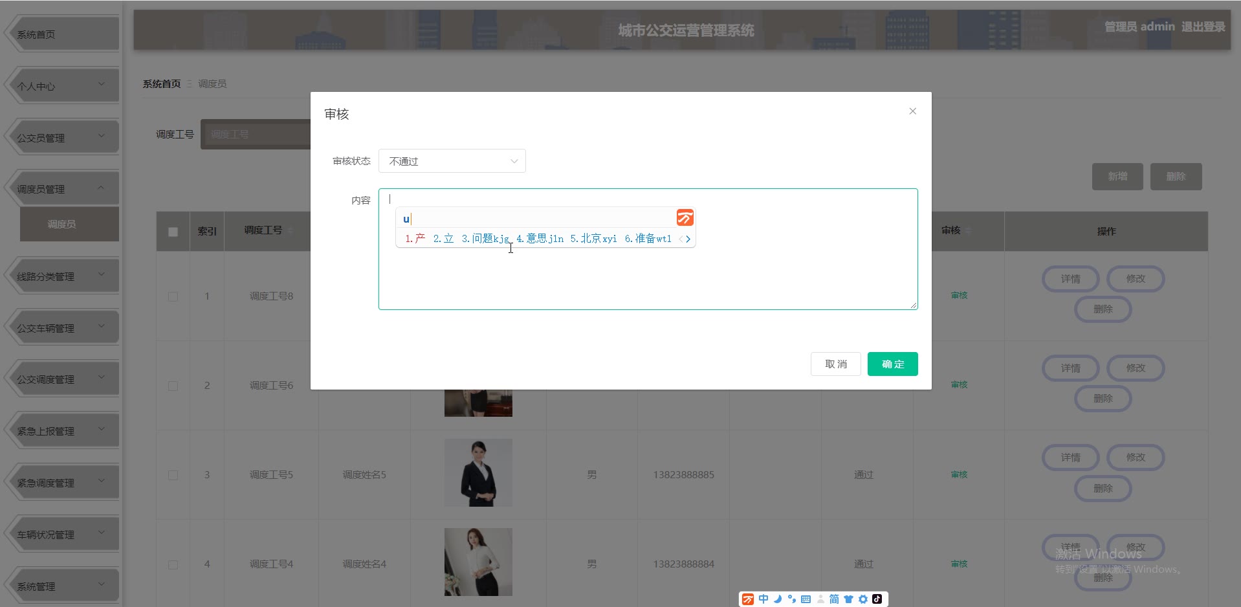Screen dimensions: 1241x607
Task: Open 详情 for row 调度工号5
Action: click(x=1071, y=458)
